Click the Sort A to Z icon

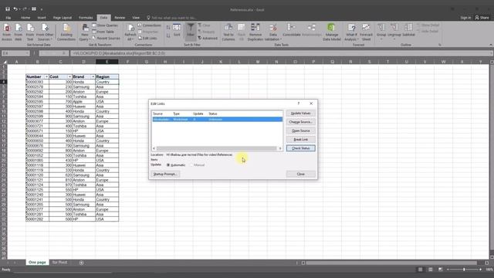click(x=168, y=28)
